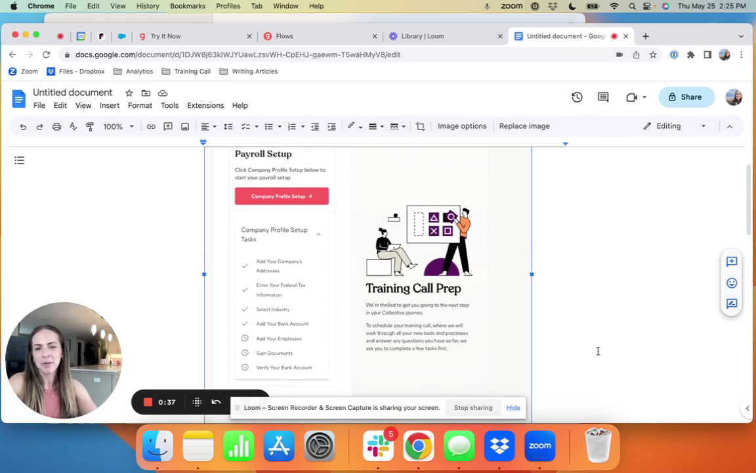756x473 pixels.
Task: Open the macOS History menu
Action: [148, 6]
